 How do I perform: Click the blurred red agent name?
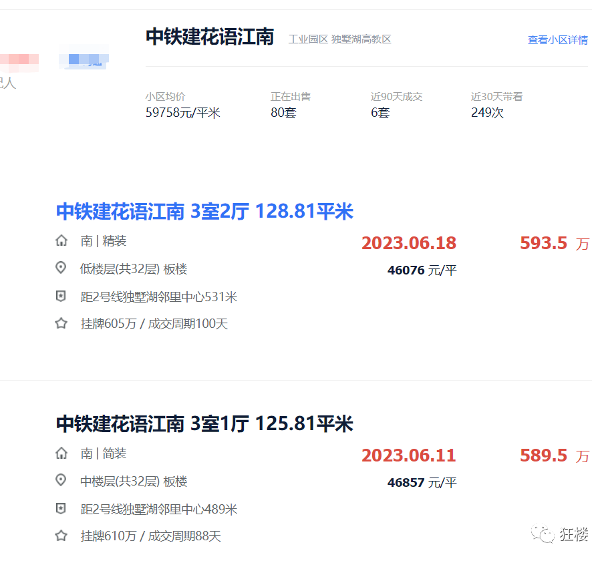point(19,63)
